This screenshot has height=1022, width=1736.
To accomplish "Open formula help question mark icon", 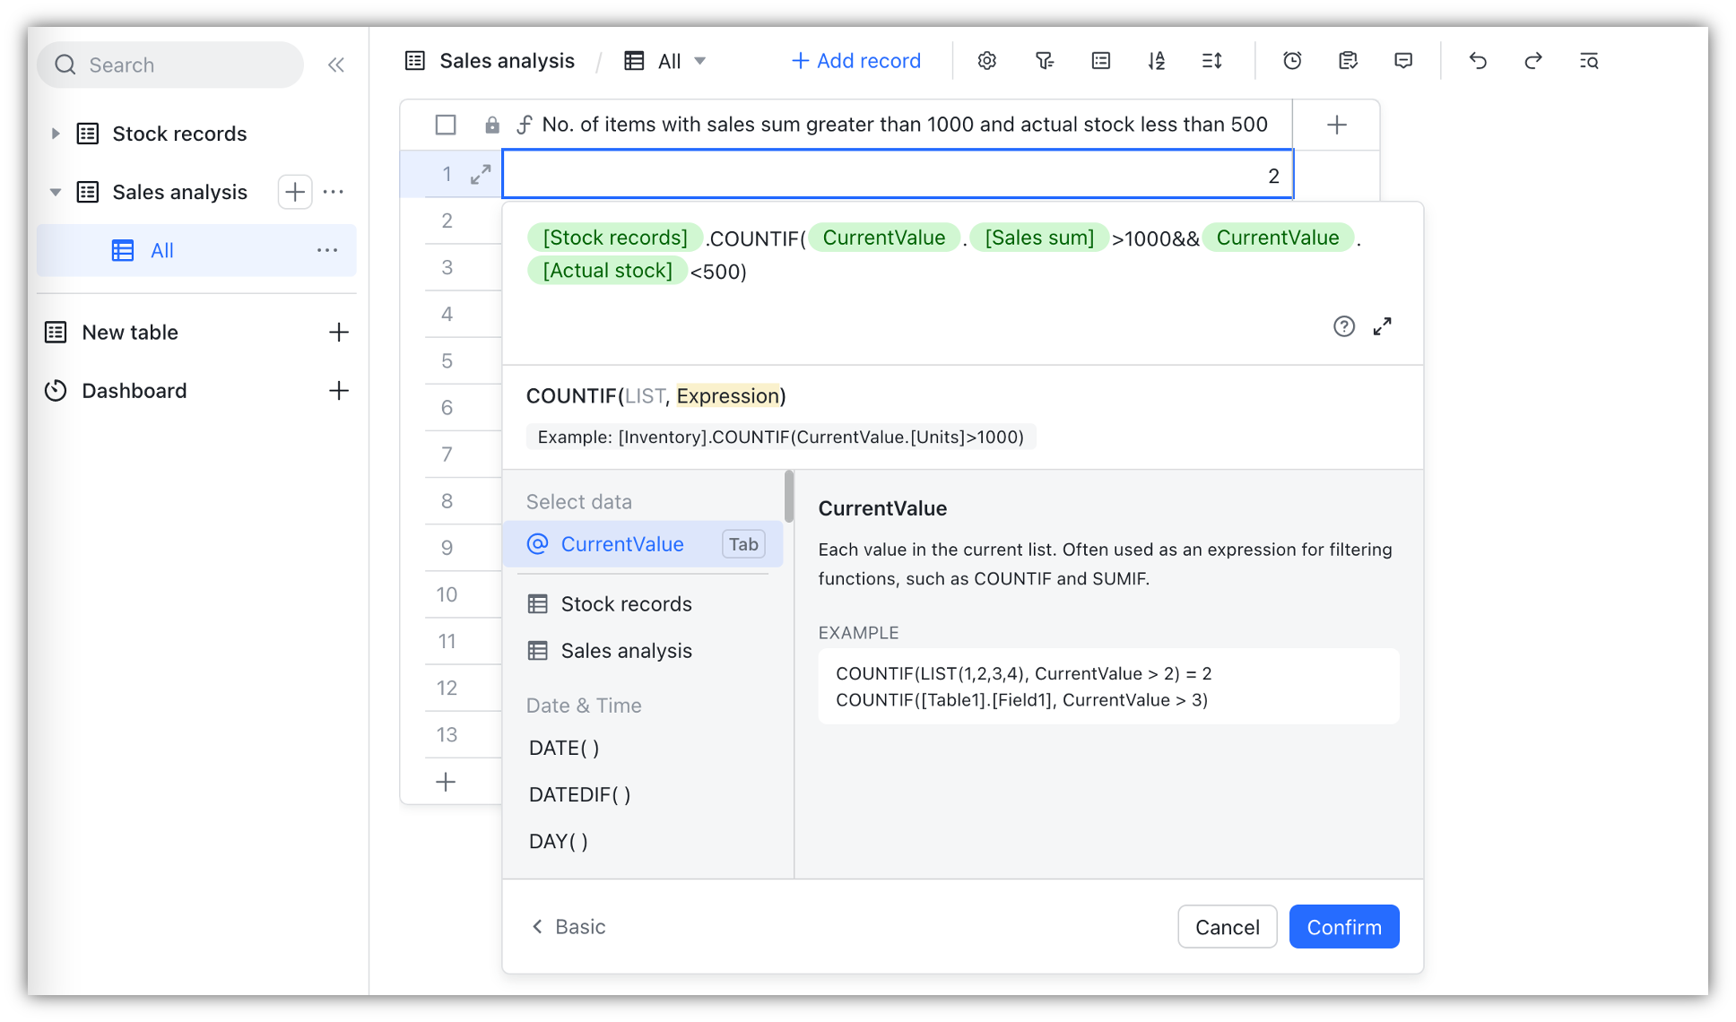I will click(1344, 326).
